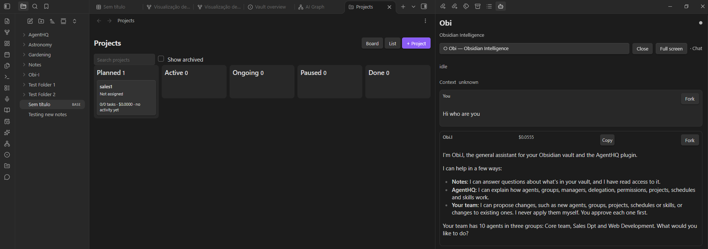Expand the Gardening folder
Image resolution: width=708 pixels, height=249 pixels.
(x=24, y=55)
